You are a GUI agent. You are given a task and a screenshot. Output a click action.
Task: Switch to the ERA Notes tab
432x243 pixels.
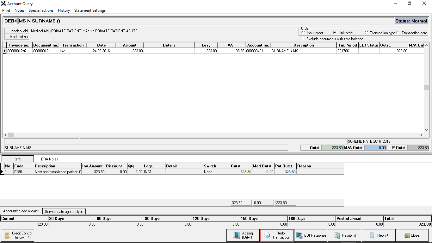click(49, 159)
